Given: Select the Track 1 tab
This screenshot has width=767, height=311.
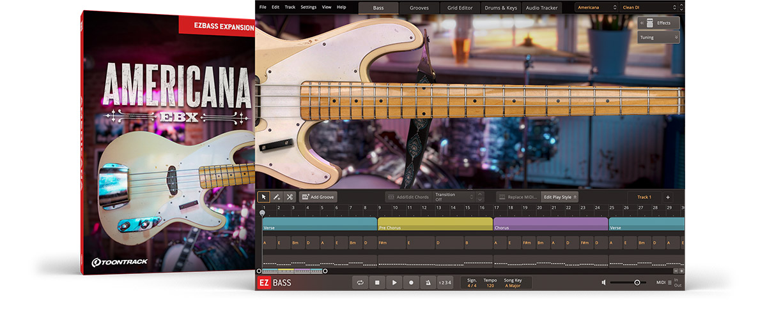Looking at the screenshot, I should [644, 197].
